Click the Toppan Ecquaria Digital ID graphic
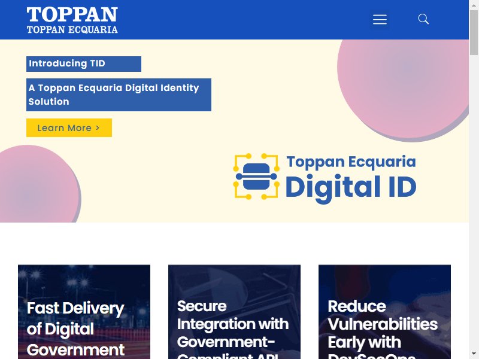 (x=325, y=178)
